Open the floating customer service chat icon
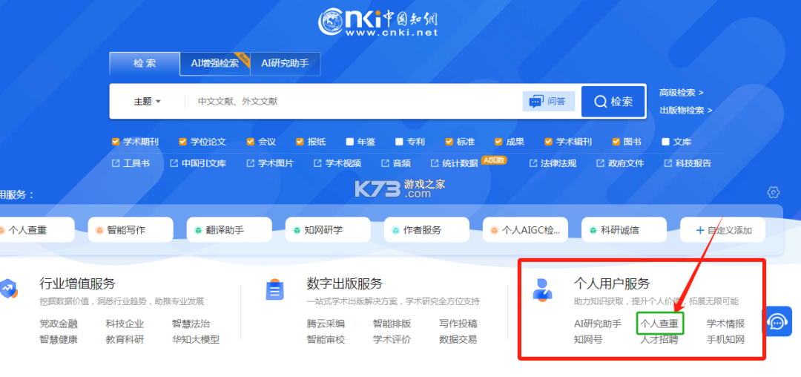 (777, 322)
